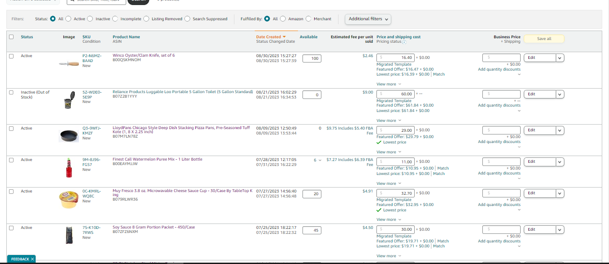Image resolution: width=609 pixels, height=264 pixels.
Task: Check the Luggable Loo toilet row
Action: (11, 92)
